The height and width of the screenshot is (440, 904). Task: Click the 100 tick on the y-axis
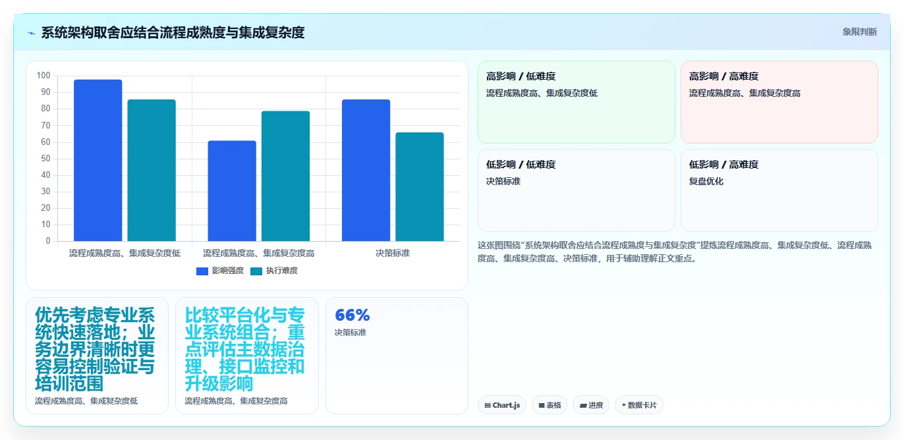pos(43,76)
